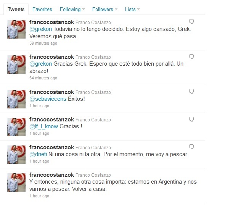
Task: Open the @If_I_know mention link
Action: click(x=43, y=126)
